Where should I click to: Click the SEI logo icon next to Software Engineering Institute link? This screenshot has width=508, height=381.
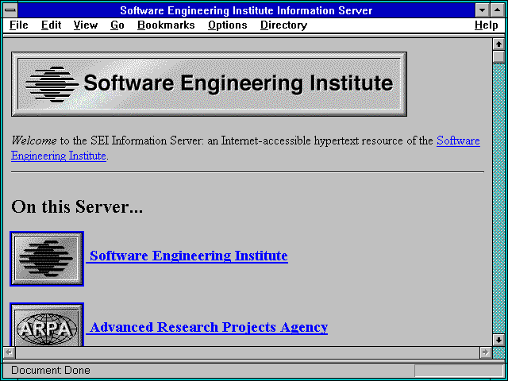pyautogui.click(x=47, y=259)
